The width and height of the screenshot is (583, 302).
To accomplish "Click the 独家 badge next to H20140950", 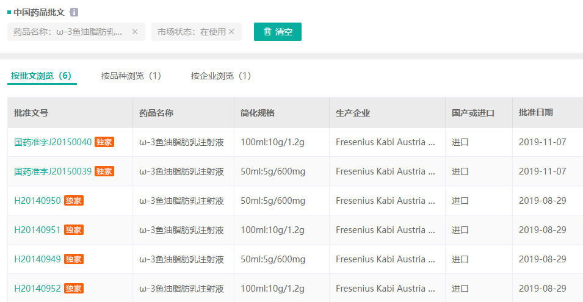I will pos(74,201).
